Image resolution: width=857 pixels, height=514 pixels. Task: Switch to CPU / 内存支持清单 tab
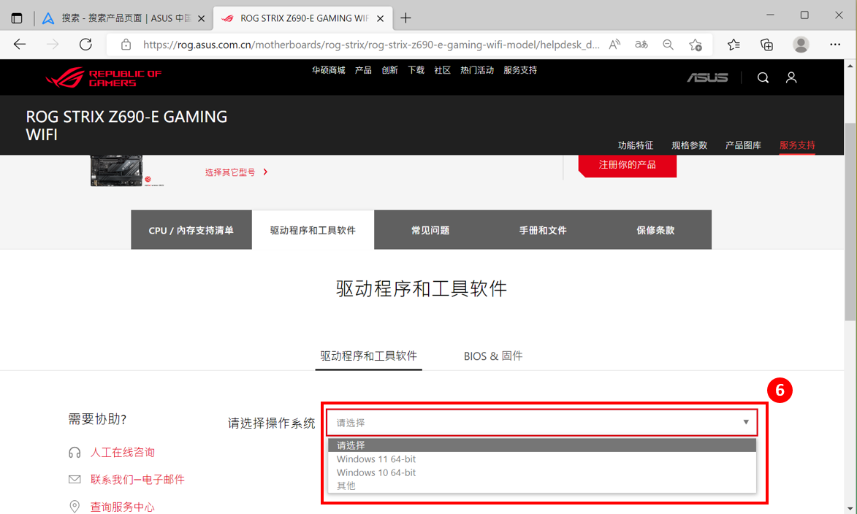point(191,230)
